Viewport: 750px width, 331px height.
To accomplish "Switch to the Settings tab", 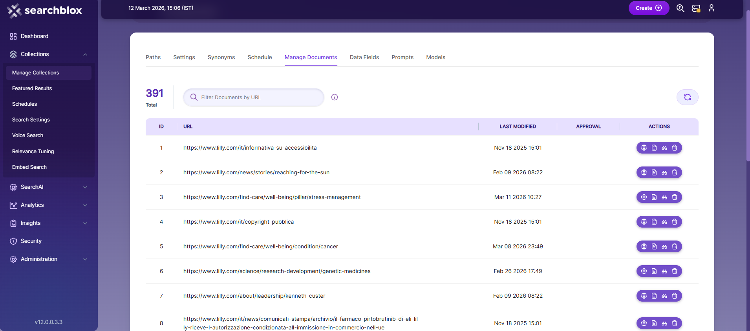I will [x=184, y=57].
